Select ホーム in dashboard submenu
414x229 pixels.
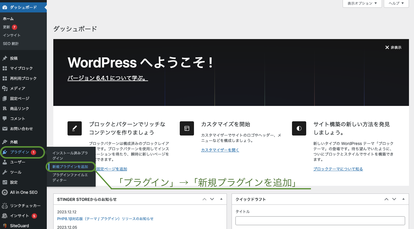tap(8, 19)
